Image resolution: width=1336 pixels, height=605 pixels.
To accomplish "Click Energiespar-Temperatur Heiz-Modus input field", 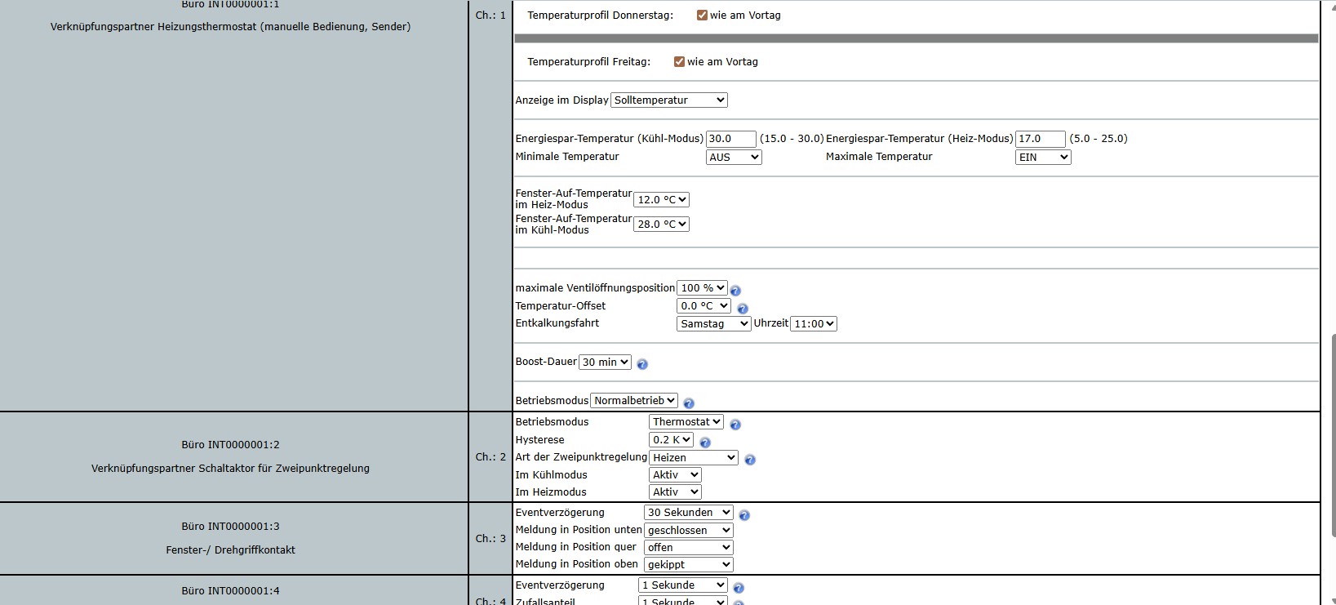I will click(1040, 139).
